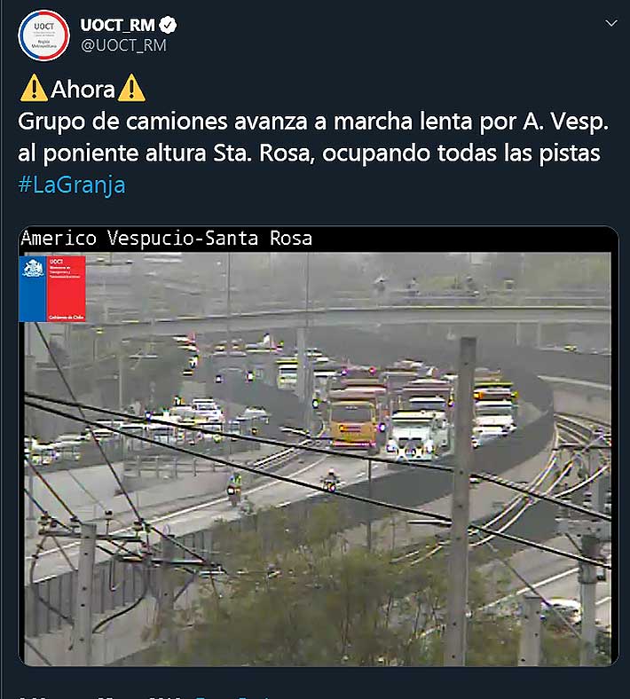Click the Americo Vespucio-Santa Rosa camera title

click(x=166, y=238)
